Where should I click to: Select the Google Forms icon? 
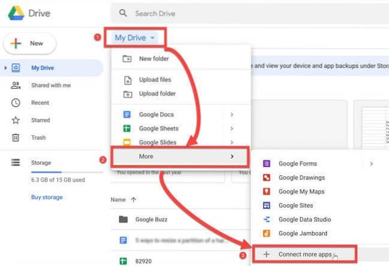(x=267, y=164)
